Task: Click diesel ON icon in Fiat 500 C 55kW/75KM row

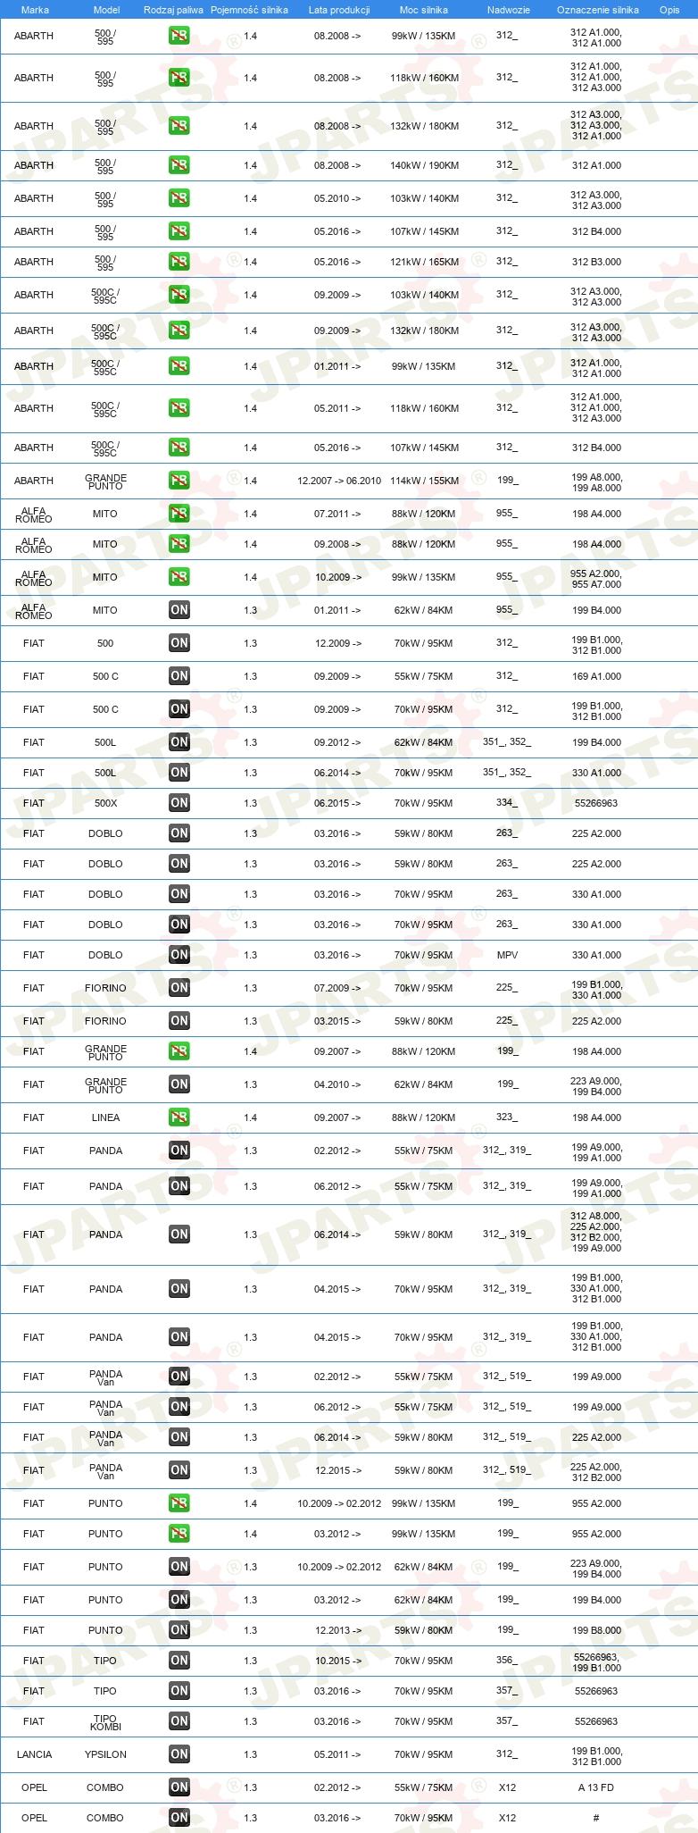Action: click(179, 676)
